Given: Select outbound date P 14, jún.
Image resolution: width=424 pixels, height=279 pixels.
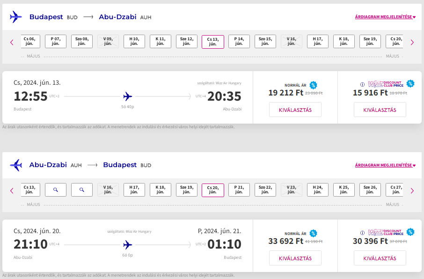Looking at the screenshot, I should (239, 41).
